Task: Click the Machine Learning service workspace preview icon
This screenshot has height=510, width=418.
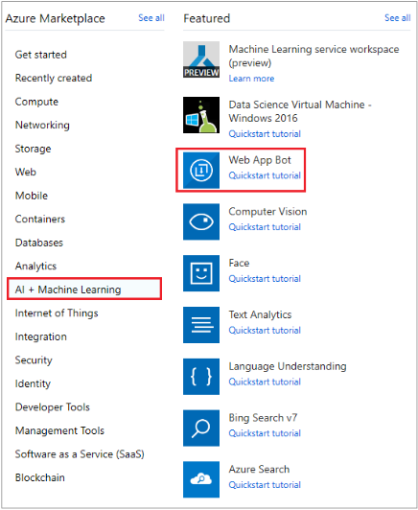Action: click(x=201, y=59)
